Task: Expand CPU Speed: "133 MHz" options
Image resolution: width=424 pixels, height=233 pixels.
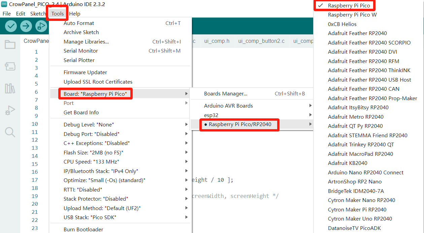Action: point(121,162)
